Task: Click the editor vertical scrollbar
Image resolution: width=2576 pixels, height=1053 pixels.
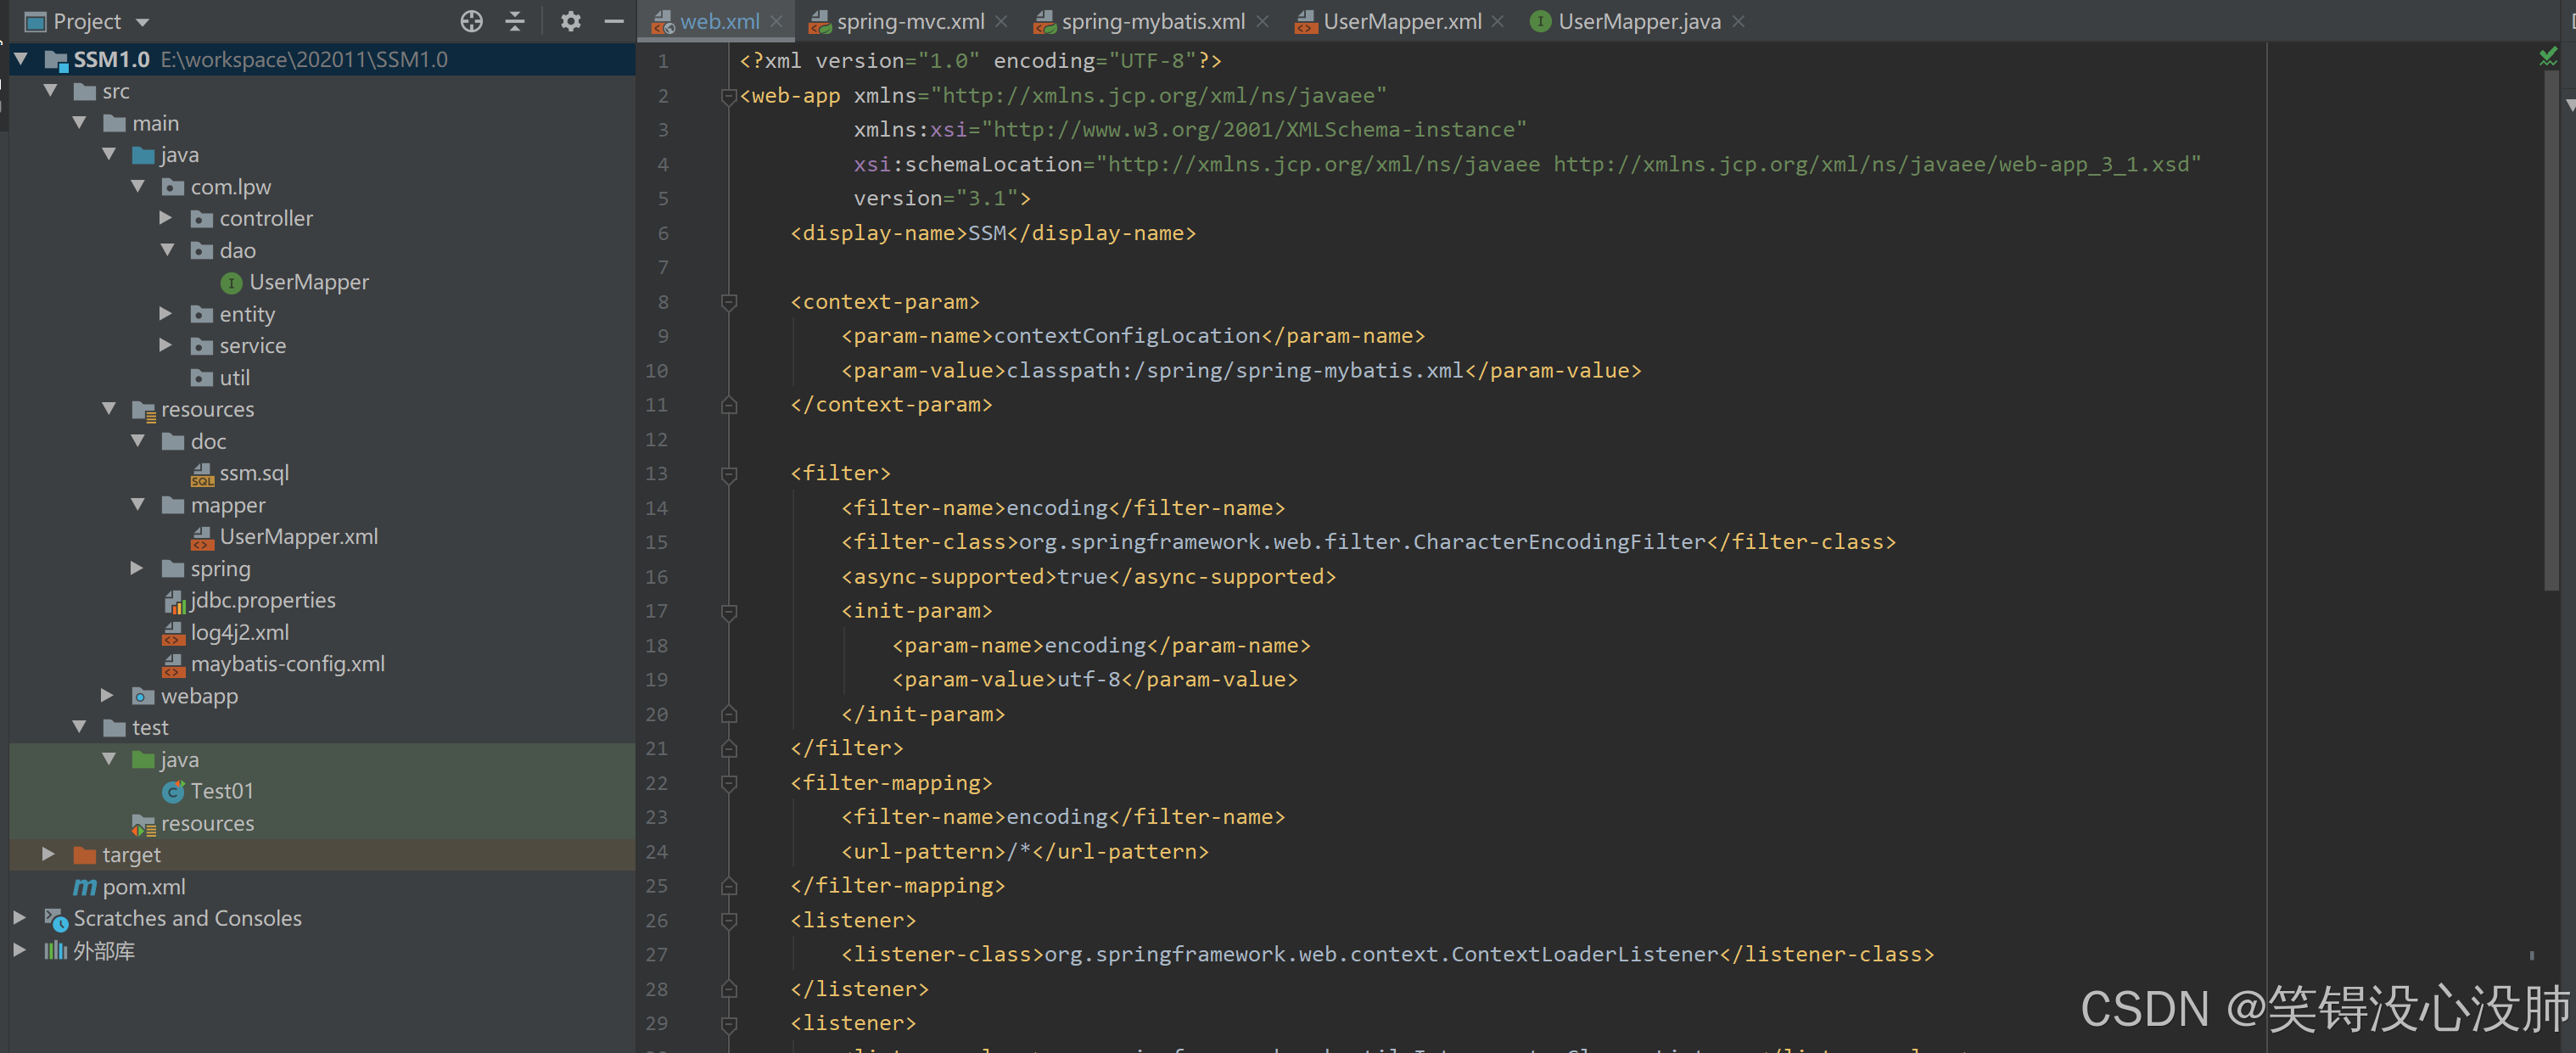Action: [x=2550, y=330]
